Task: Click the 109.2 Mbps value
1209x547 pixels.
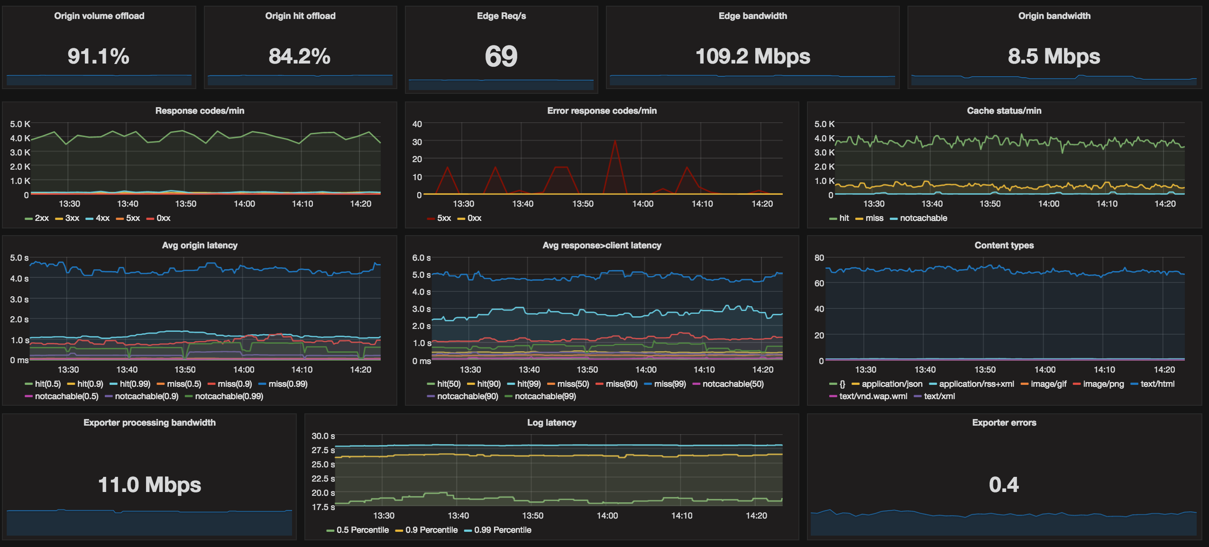Action: coord(753,56)
